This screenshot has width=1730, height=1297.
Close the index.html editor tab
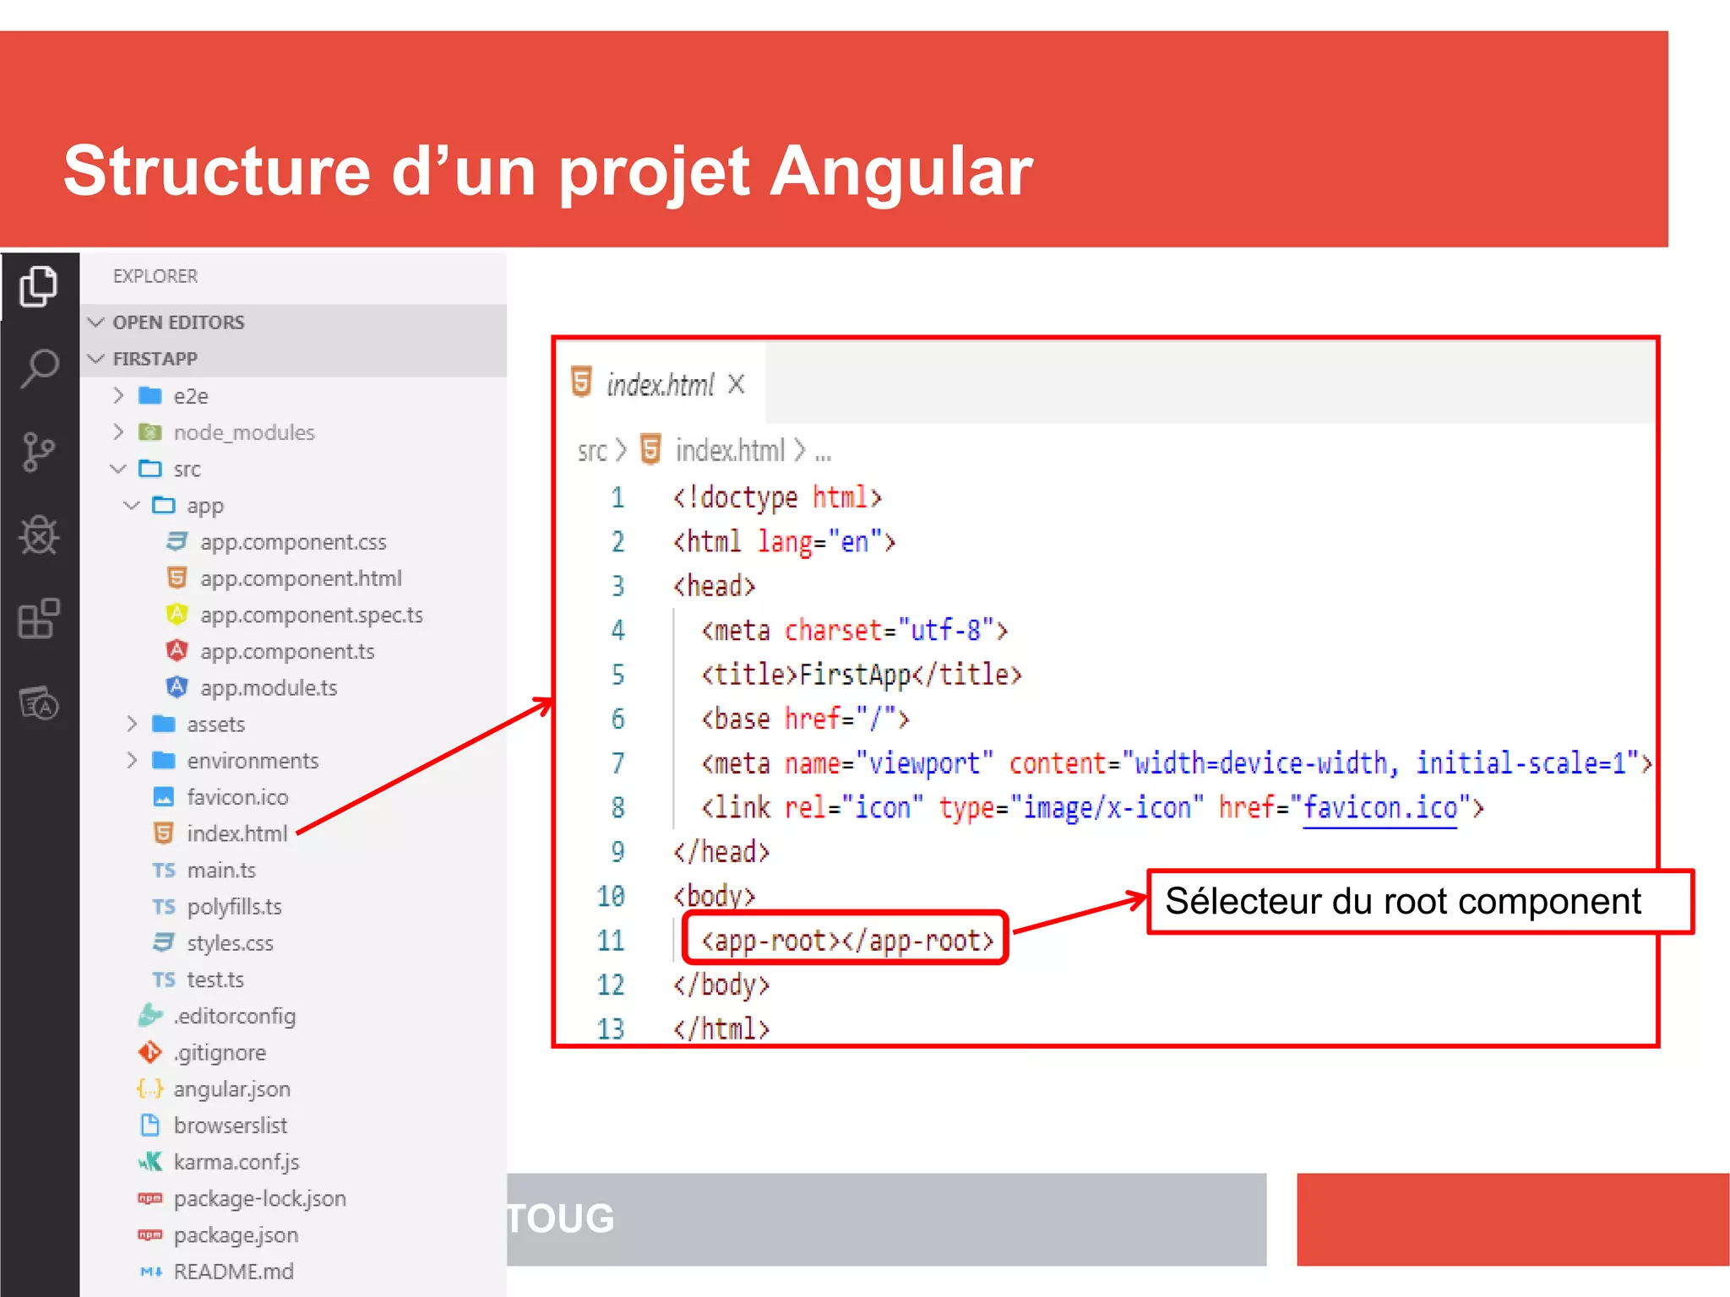click(x=737, y=384)
